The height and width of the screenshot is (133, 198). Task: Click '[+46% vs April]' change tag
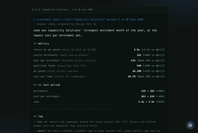tap(154, 55)
